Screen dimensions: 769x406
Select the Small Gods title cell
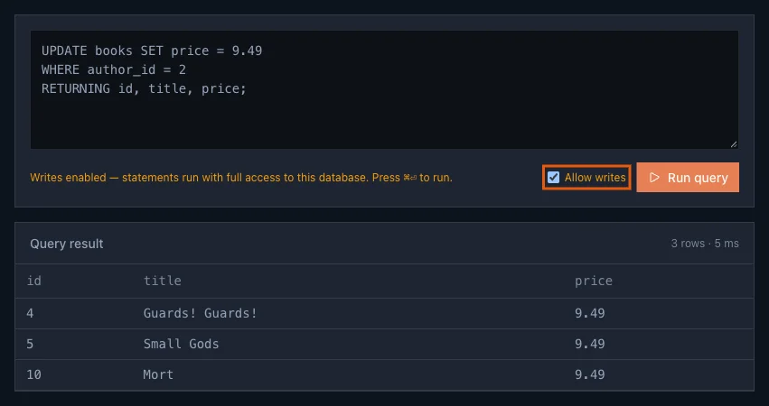(181, 344)
